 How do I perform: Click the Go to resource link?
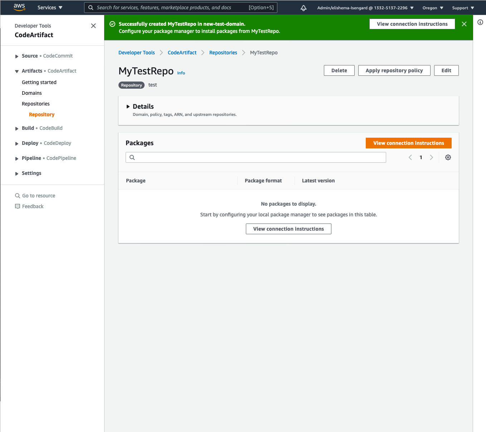(x=39, y=196)
